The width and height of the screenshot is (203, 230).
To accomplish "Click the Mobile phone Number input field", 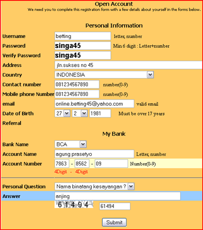I will coord(77,94).
